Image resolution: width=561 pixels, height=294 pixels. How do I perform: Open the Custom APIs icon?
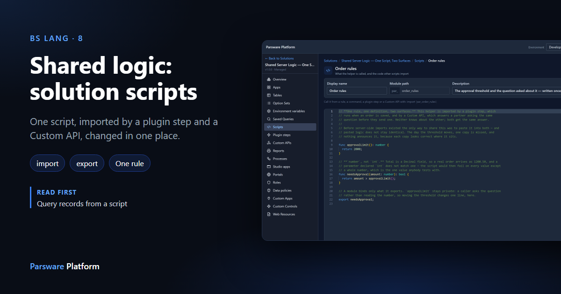268,143
